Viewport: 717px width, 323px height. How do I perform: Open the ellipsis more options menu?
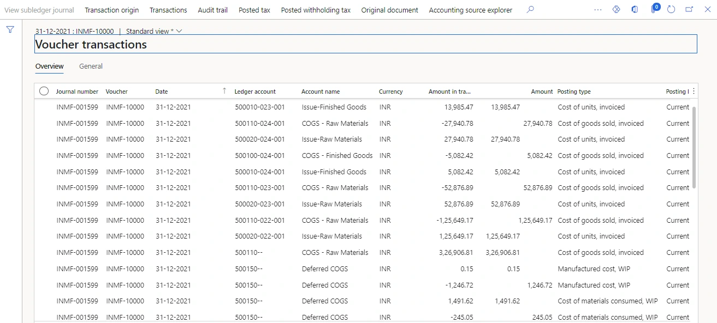point(598,10)
